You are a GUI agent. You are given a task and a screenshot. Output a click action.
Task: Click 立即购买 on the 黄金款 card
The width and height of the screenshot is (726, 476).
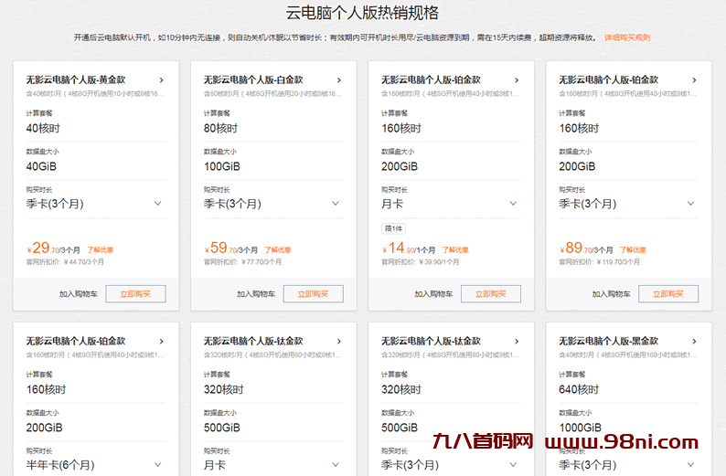click(x=135, y=294)
